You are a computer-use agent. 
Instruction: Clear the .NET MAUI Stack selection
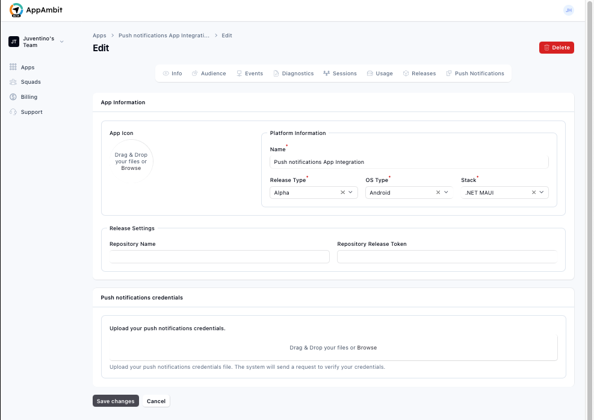533,192
